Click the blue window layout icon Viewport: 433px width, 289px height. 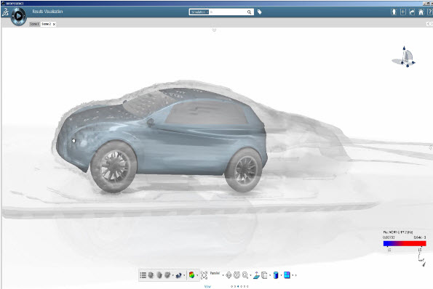(287, 275)
